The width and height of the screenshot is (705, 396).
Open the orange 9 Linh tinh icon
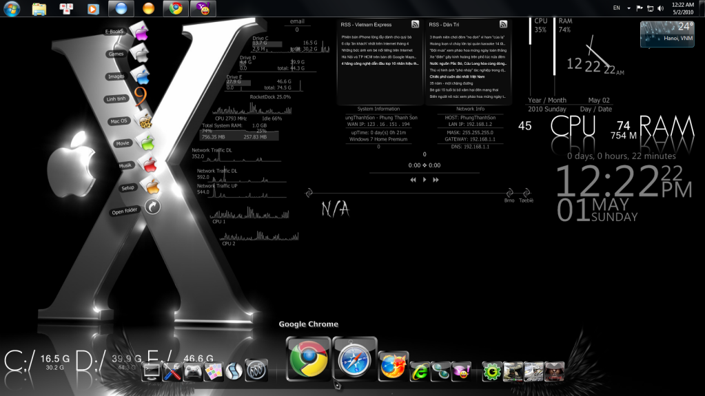point(141,96)
